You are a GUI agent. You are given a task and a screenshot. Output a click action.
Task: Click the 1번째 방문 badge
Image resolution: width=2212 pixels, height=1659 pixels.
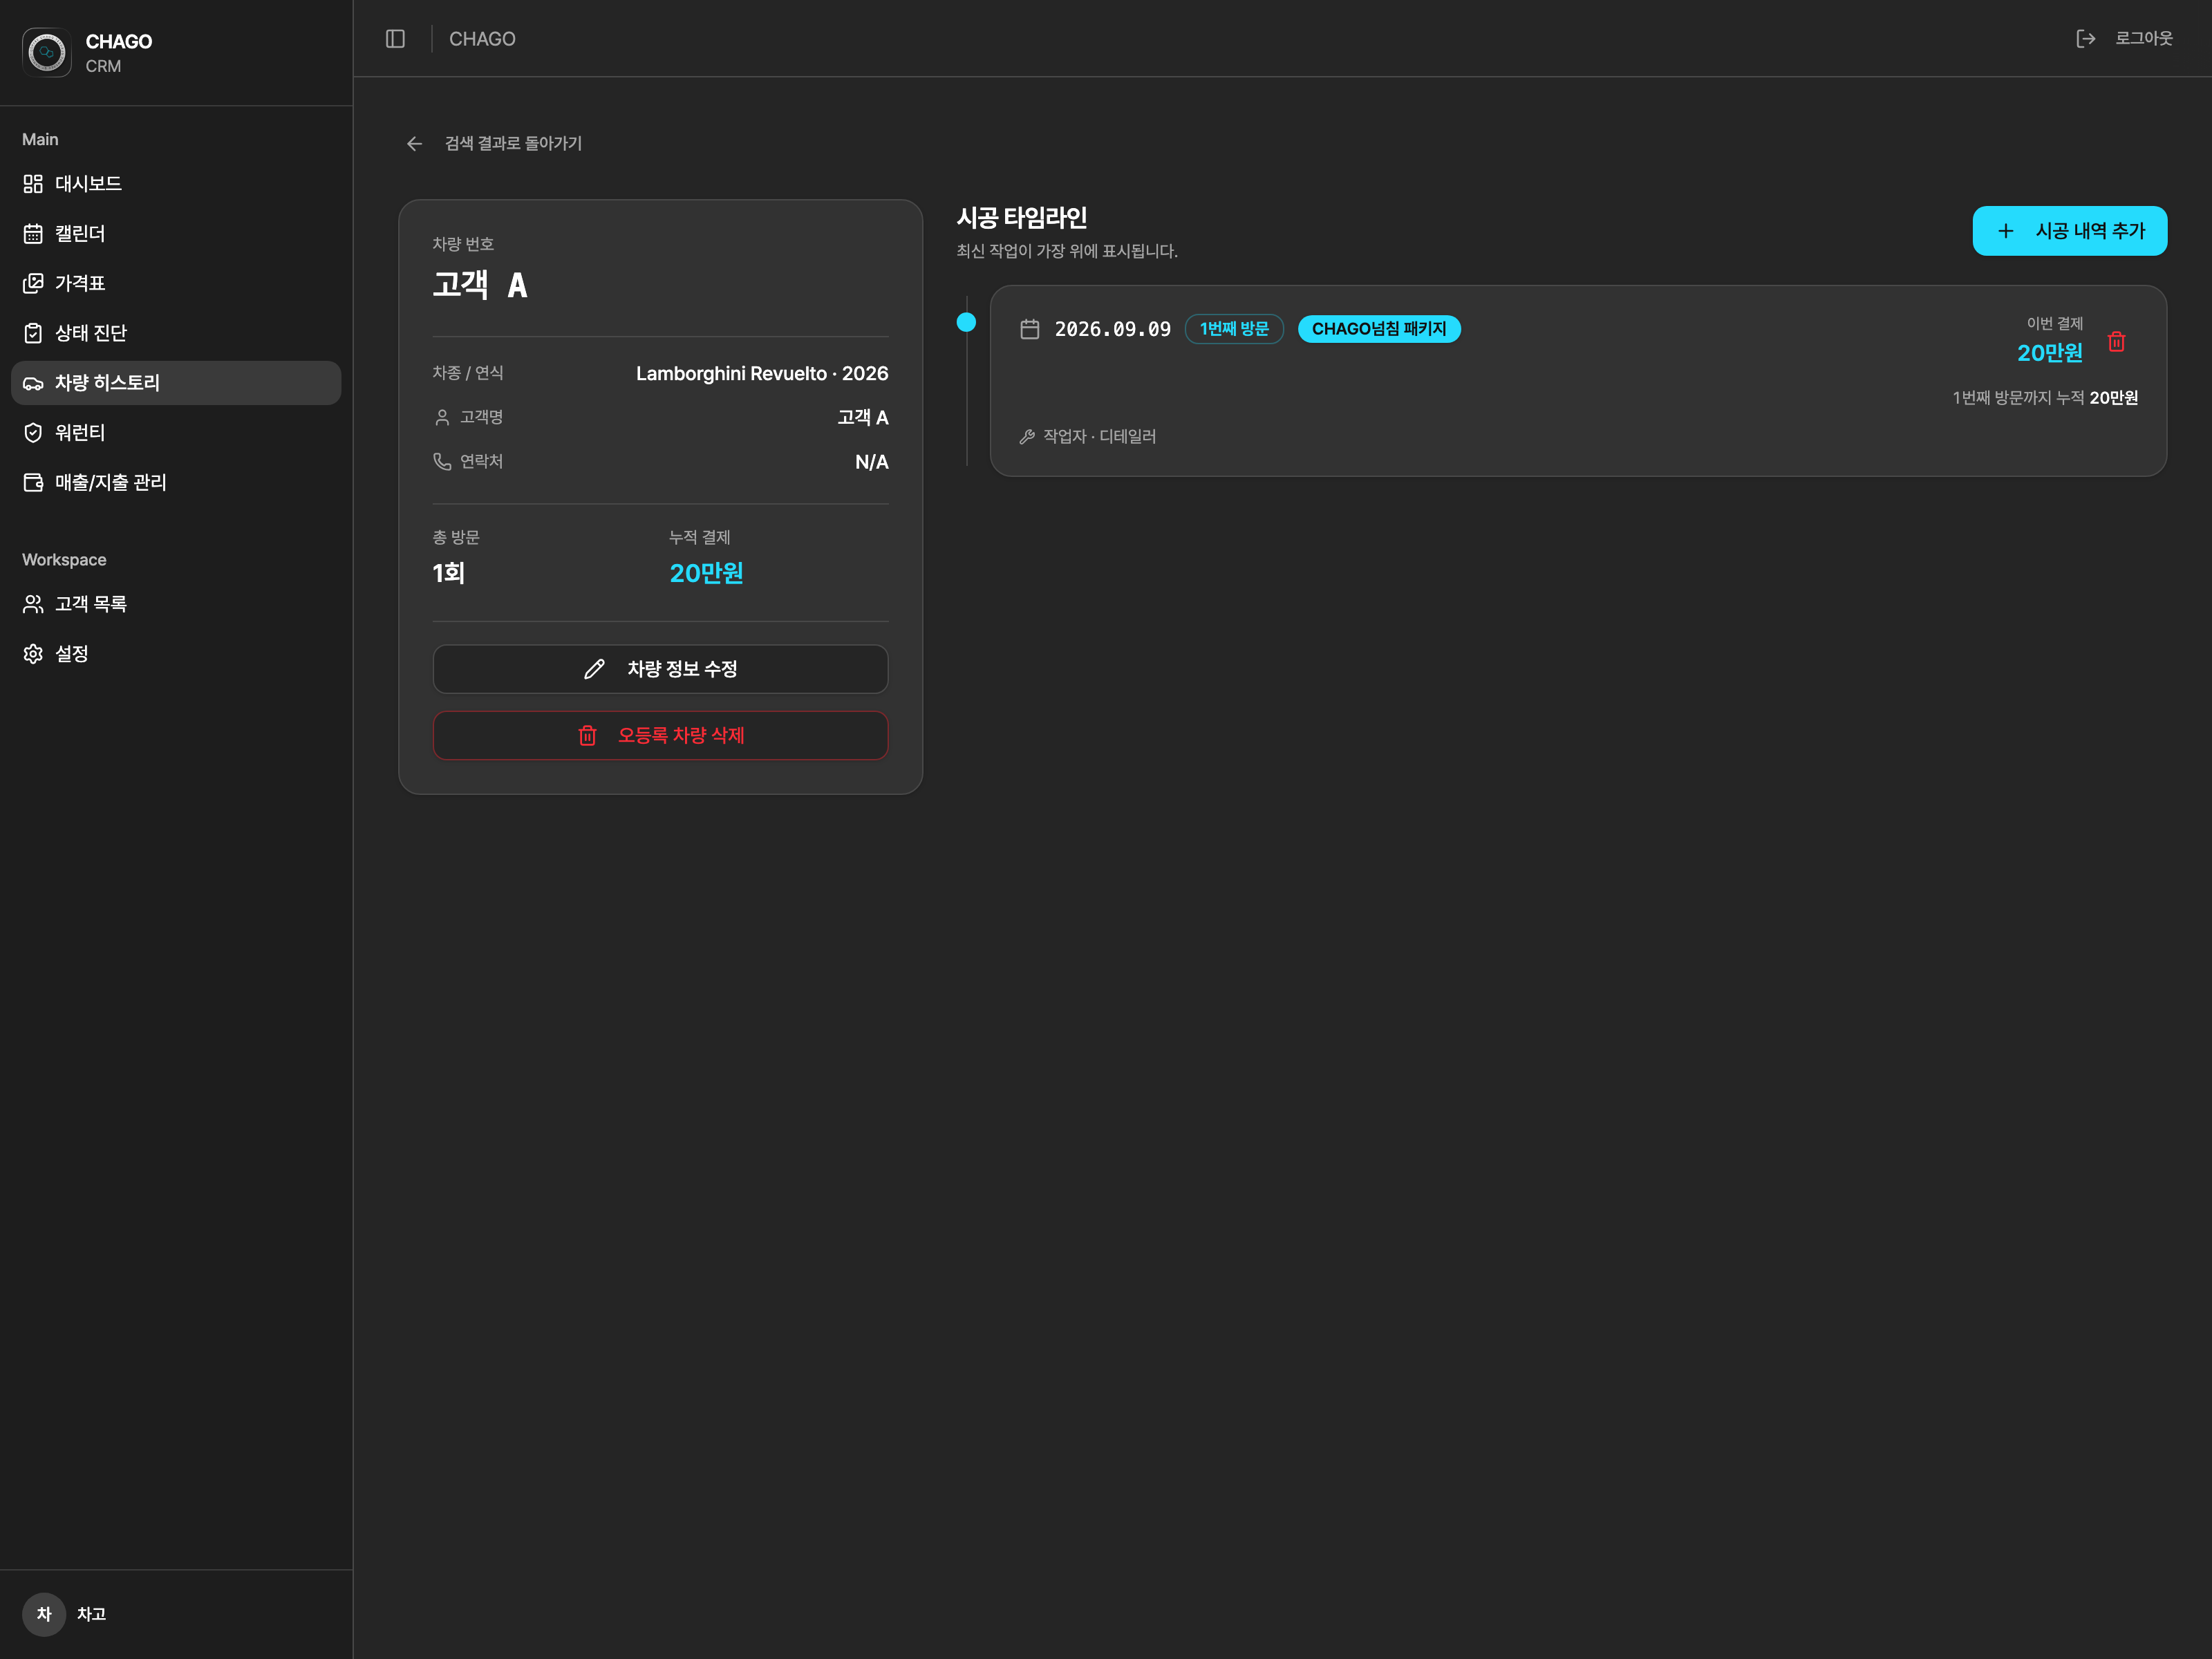coord(1233,329)
